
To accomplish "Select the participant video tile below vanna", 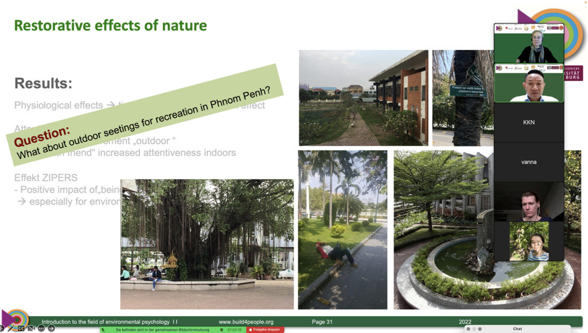I will [x=529, y=202].
